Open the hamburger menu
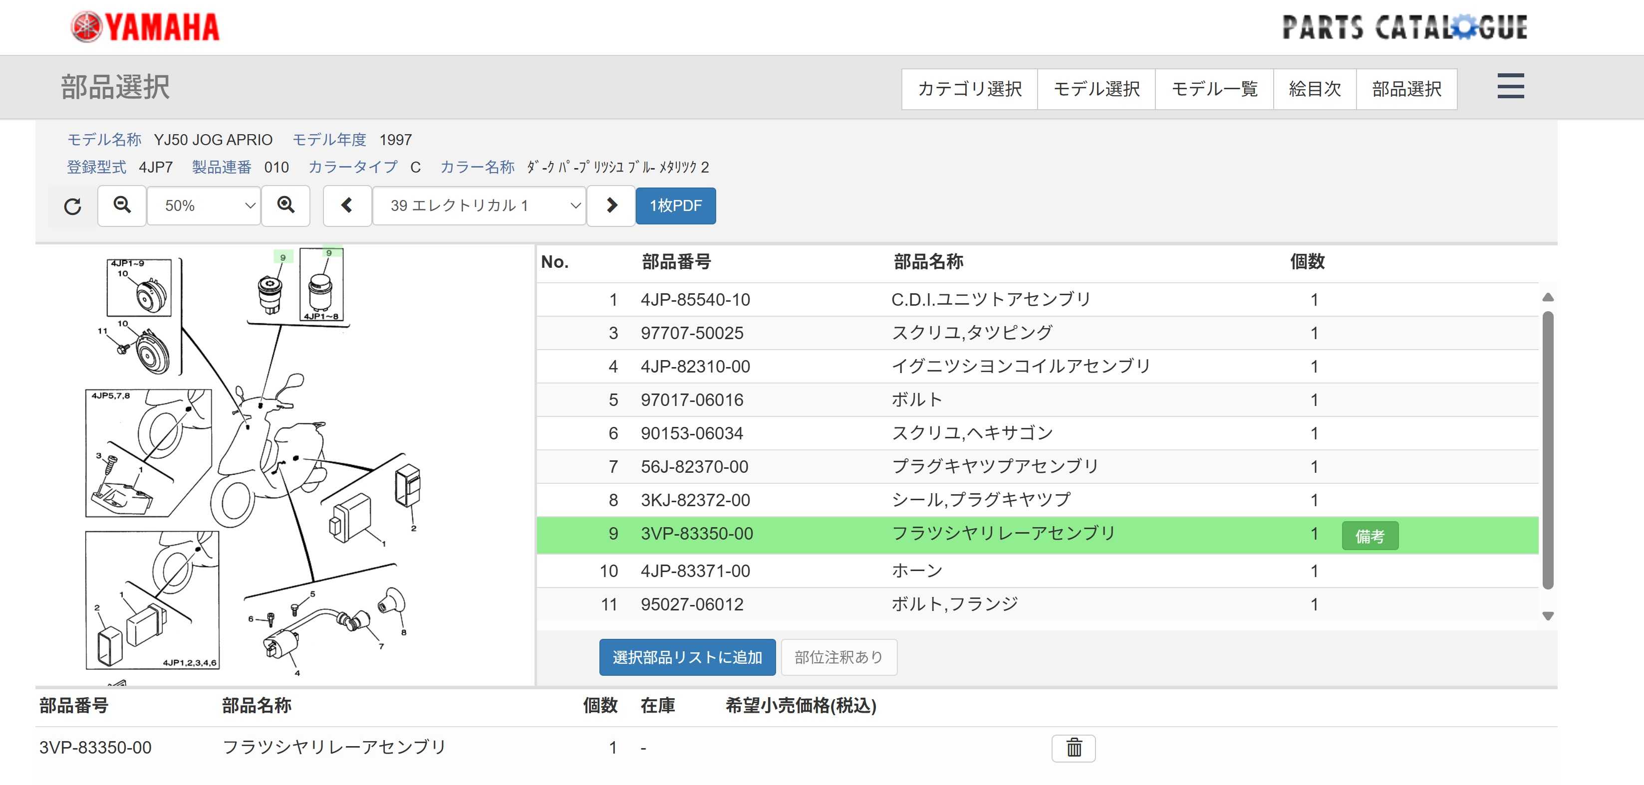This screenshot has height=785, width=1644. (x=1510, y=87)
